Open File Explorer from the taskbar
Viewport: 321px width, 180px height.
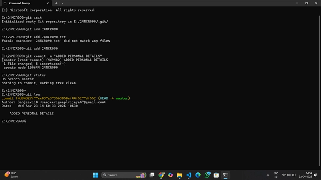tap(179, 175)
